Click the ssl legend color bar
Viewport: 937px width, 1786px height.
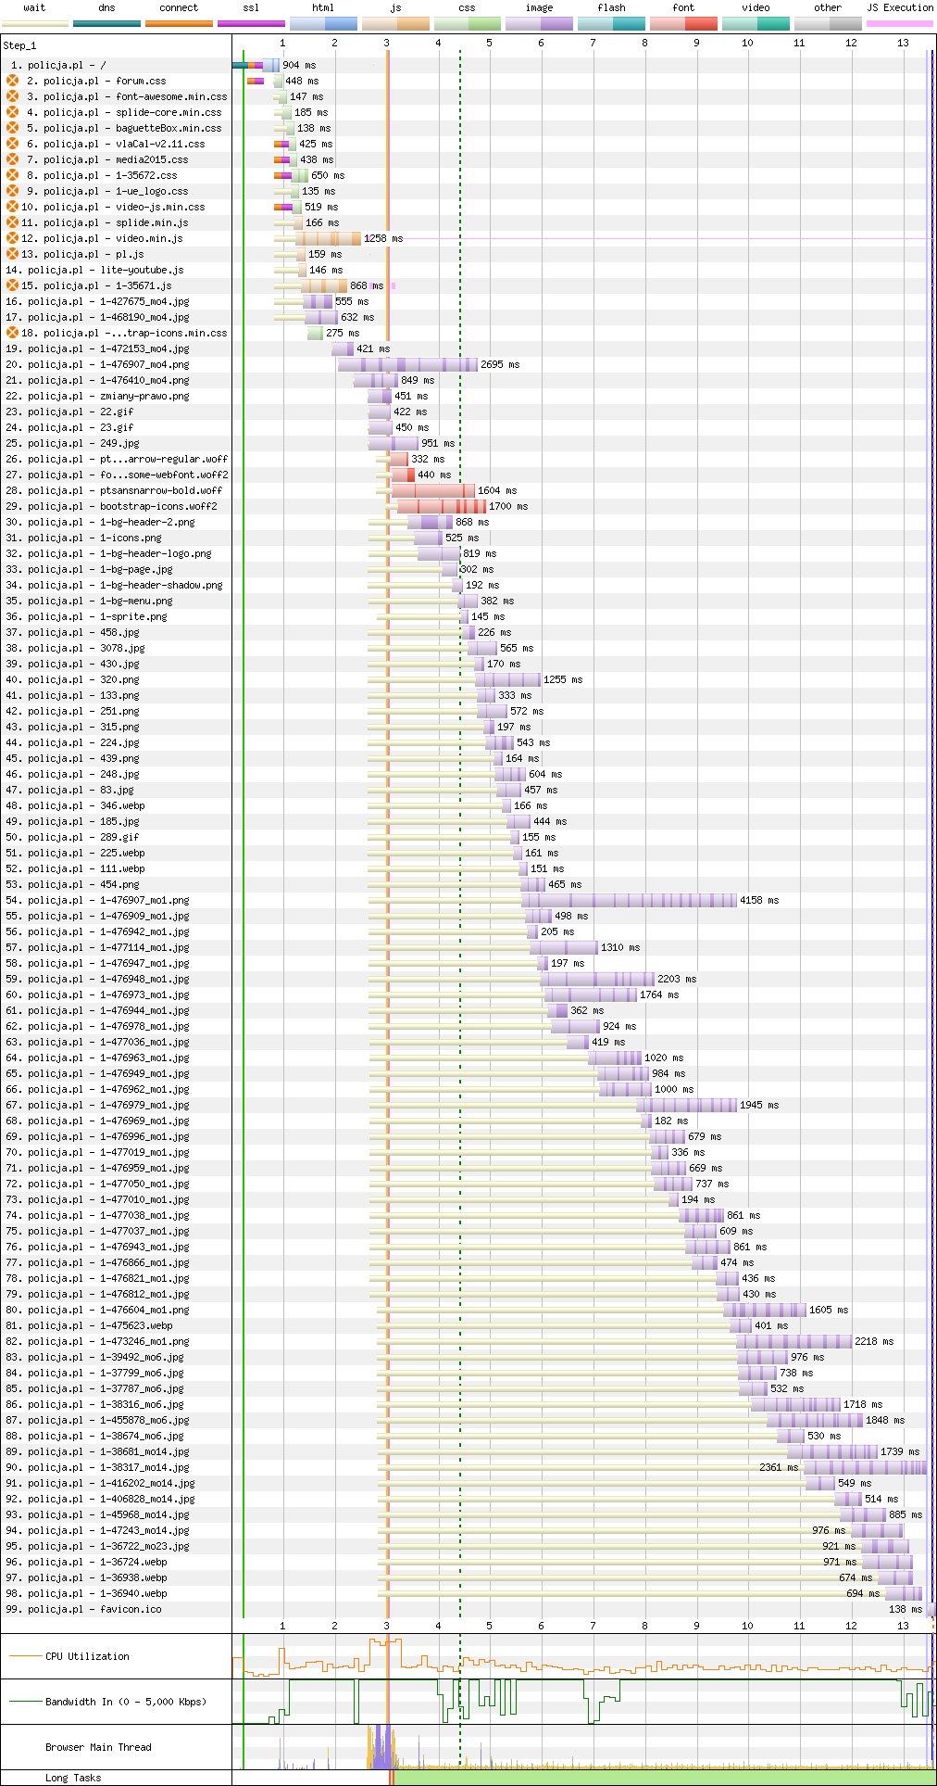click(x=251, y=23)
